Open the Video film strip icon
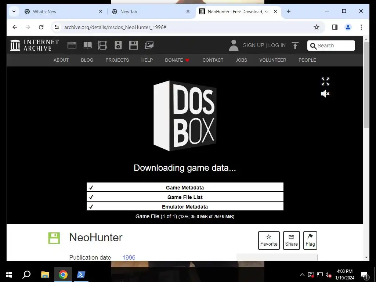 [103, 45]
